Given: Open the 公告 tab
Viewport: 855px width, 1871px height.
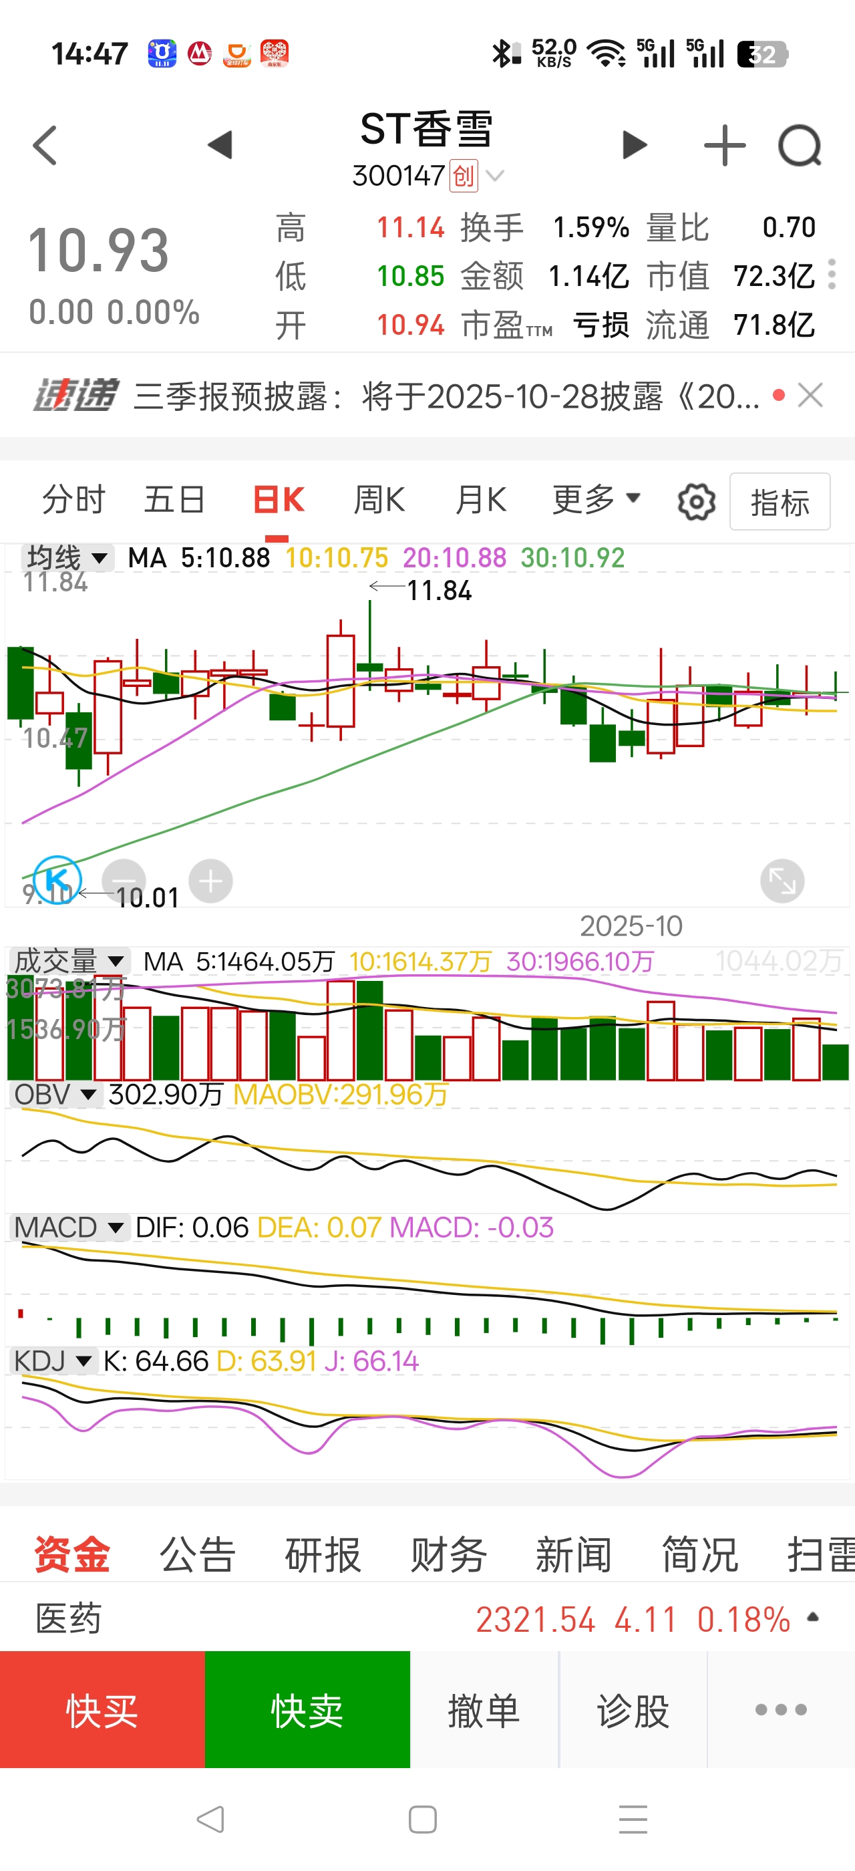Looking at the screenshot, I should (198, 1555).
